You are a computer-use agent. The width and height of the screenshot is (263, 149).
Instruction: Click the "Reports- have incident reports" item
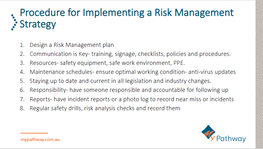(131, 99)
